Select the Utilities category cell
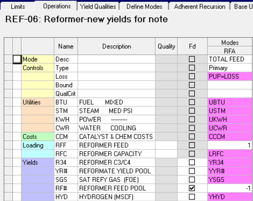The image size is (253, 201). (x=38, y=102)
